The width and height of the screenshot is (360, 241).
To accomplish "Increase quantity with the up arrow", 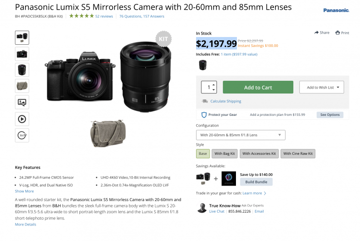I will (214, 85).
